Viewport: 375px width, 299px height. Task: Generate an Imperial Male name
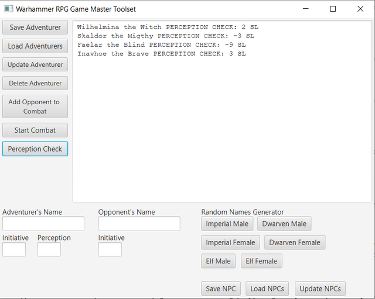coord(227,224)
